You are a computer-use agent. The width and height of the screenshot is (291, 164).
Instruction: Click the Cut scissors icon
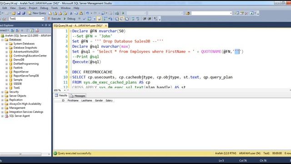(71, 13)
